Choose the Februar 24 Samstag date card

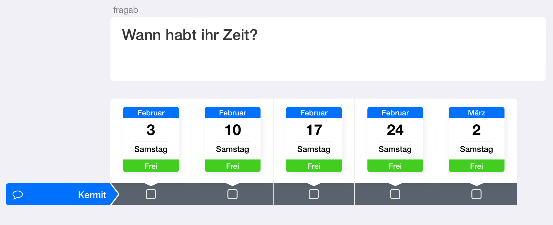pos(395,136)
